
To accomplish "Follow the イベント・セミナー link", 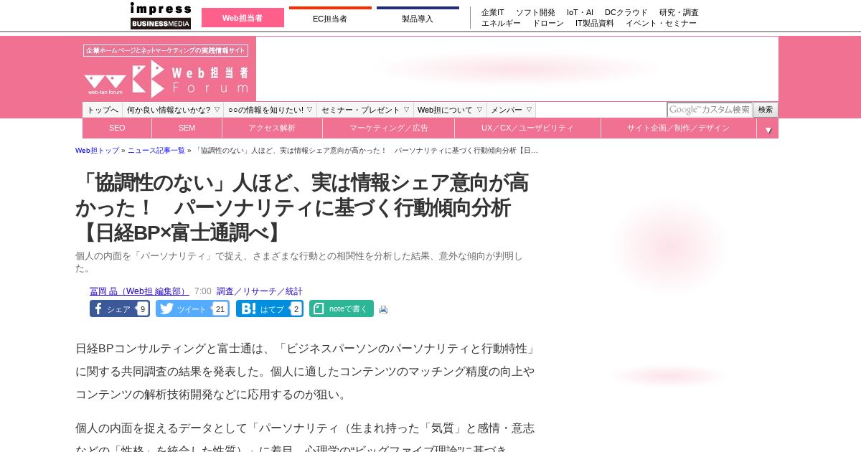I will 661,23.
